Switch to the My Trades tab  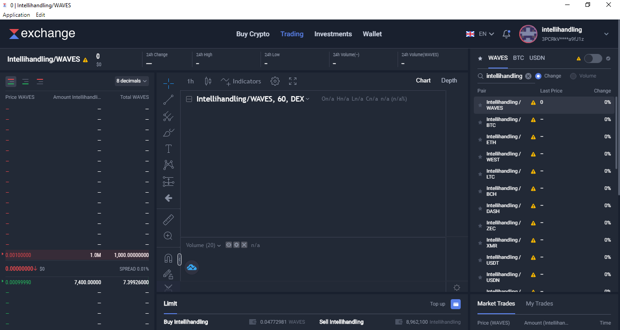tap(539, 304)
